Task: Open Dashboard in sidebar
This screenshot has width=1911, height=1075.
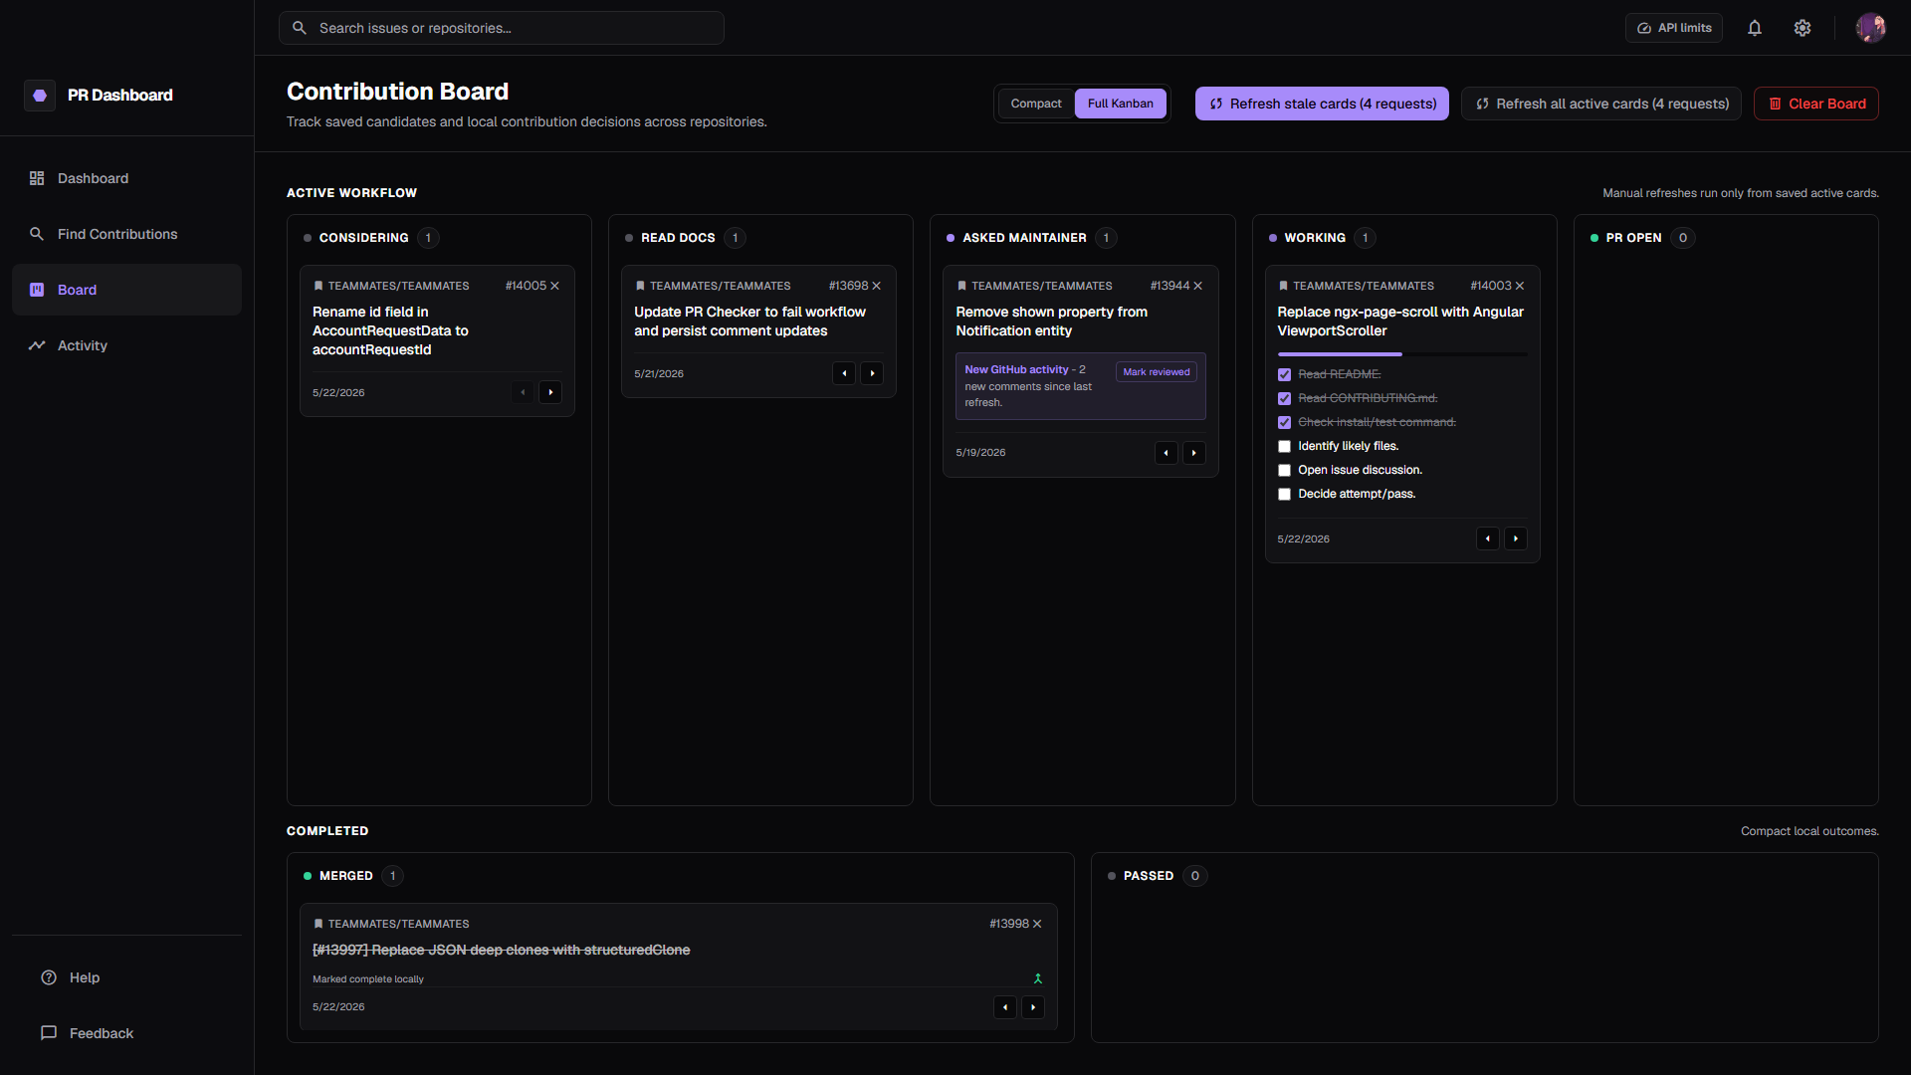Action: [x=126, y=178]
